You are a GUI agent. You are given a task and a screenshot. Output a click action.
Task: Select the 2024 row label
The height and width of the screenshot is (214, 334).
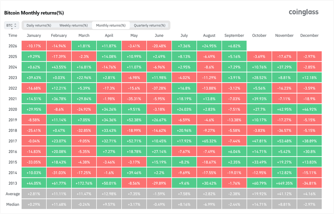point(13,67)
